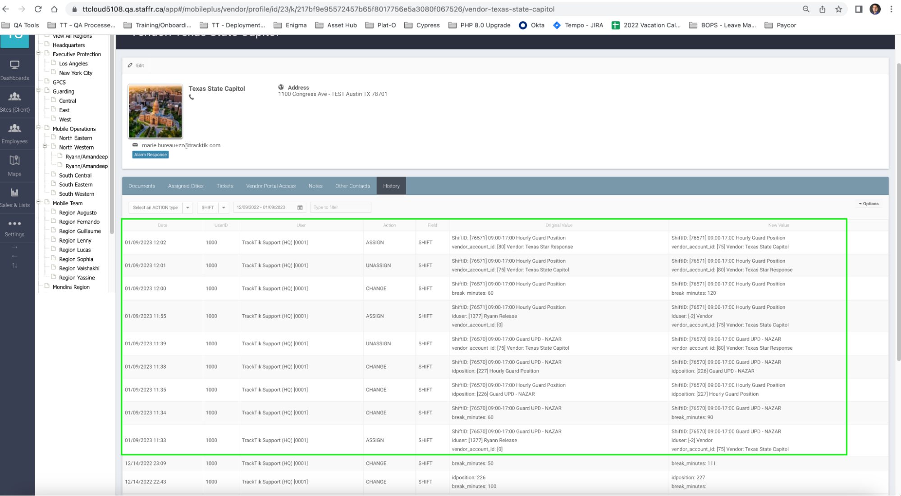
Task: Go to browser home page
Action: tap(54, 9)
